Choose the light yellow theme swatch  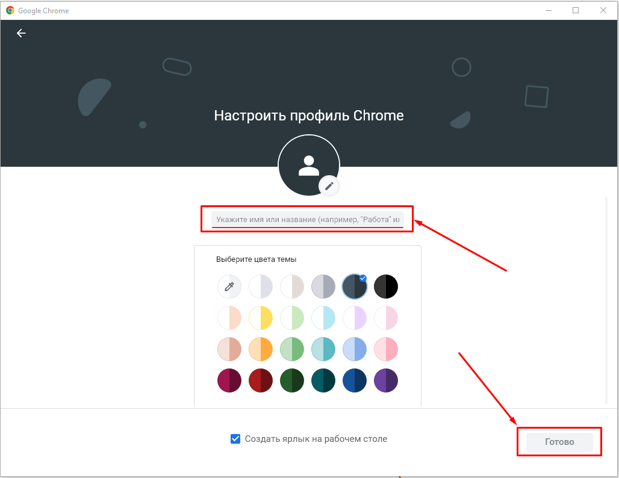[x=261, y=318]
